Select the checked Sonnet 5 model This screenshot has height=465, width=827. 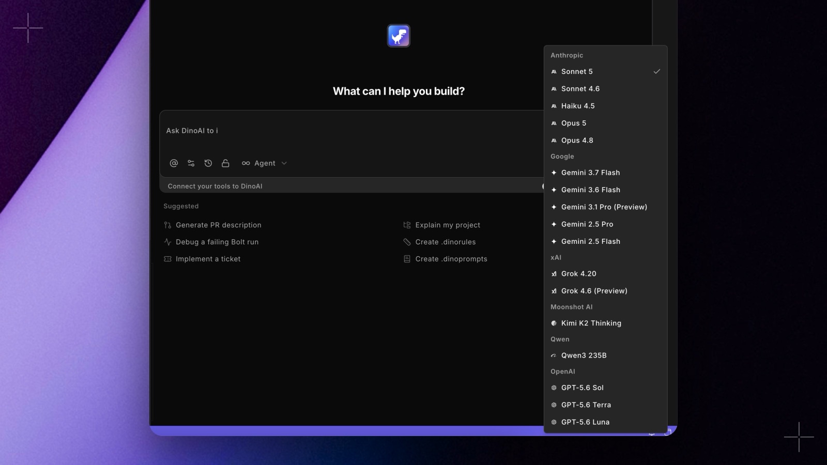pyautogui.click(x=605, y=71)
